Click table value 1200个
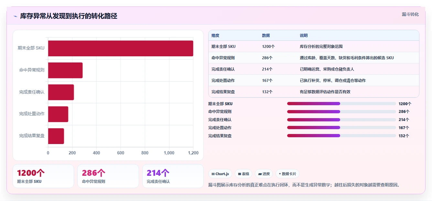This screenshot has height=201, width=432. click(x=268, y=47)
